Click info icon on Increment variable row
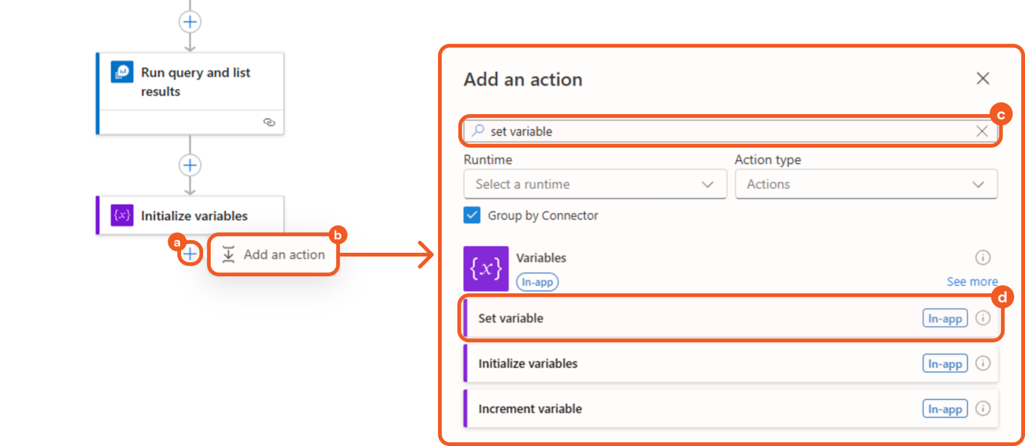 (982, 408)
